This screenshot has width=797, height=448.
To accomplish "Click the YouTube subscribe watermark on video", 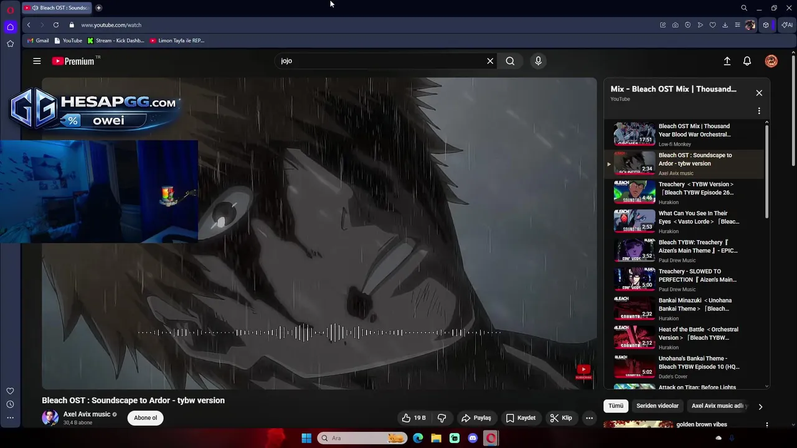I will click(583, 372).
